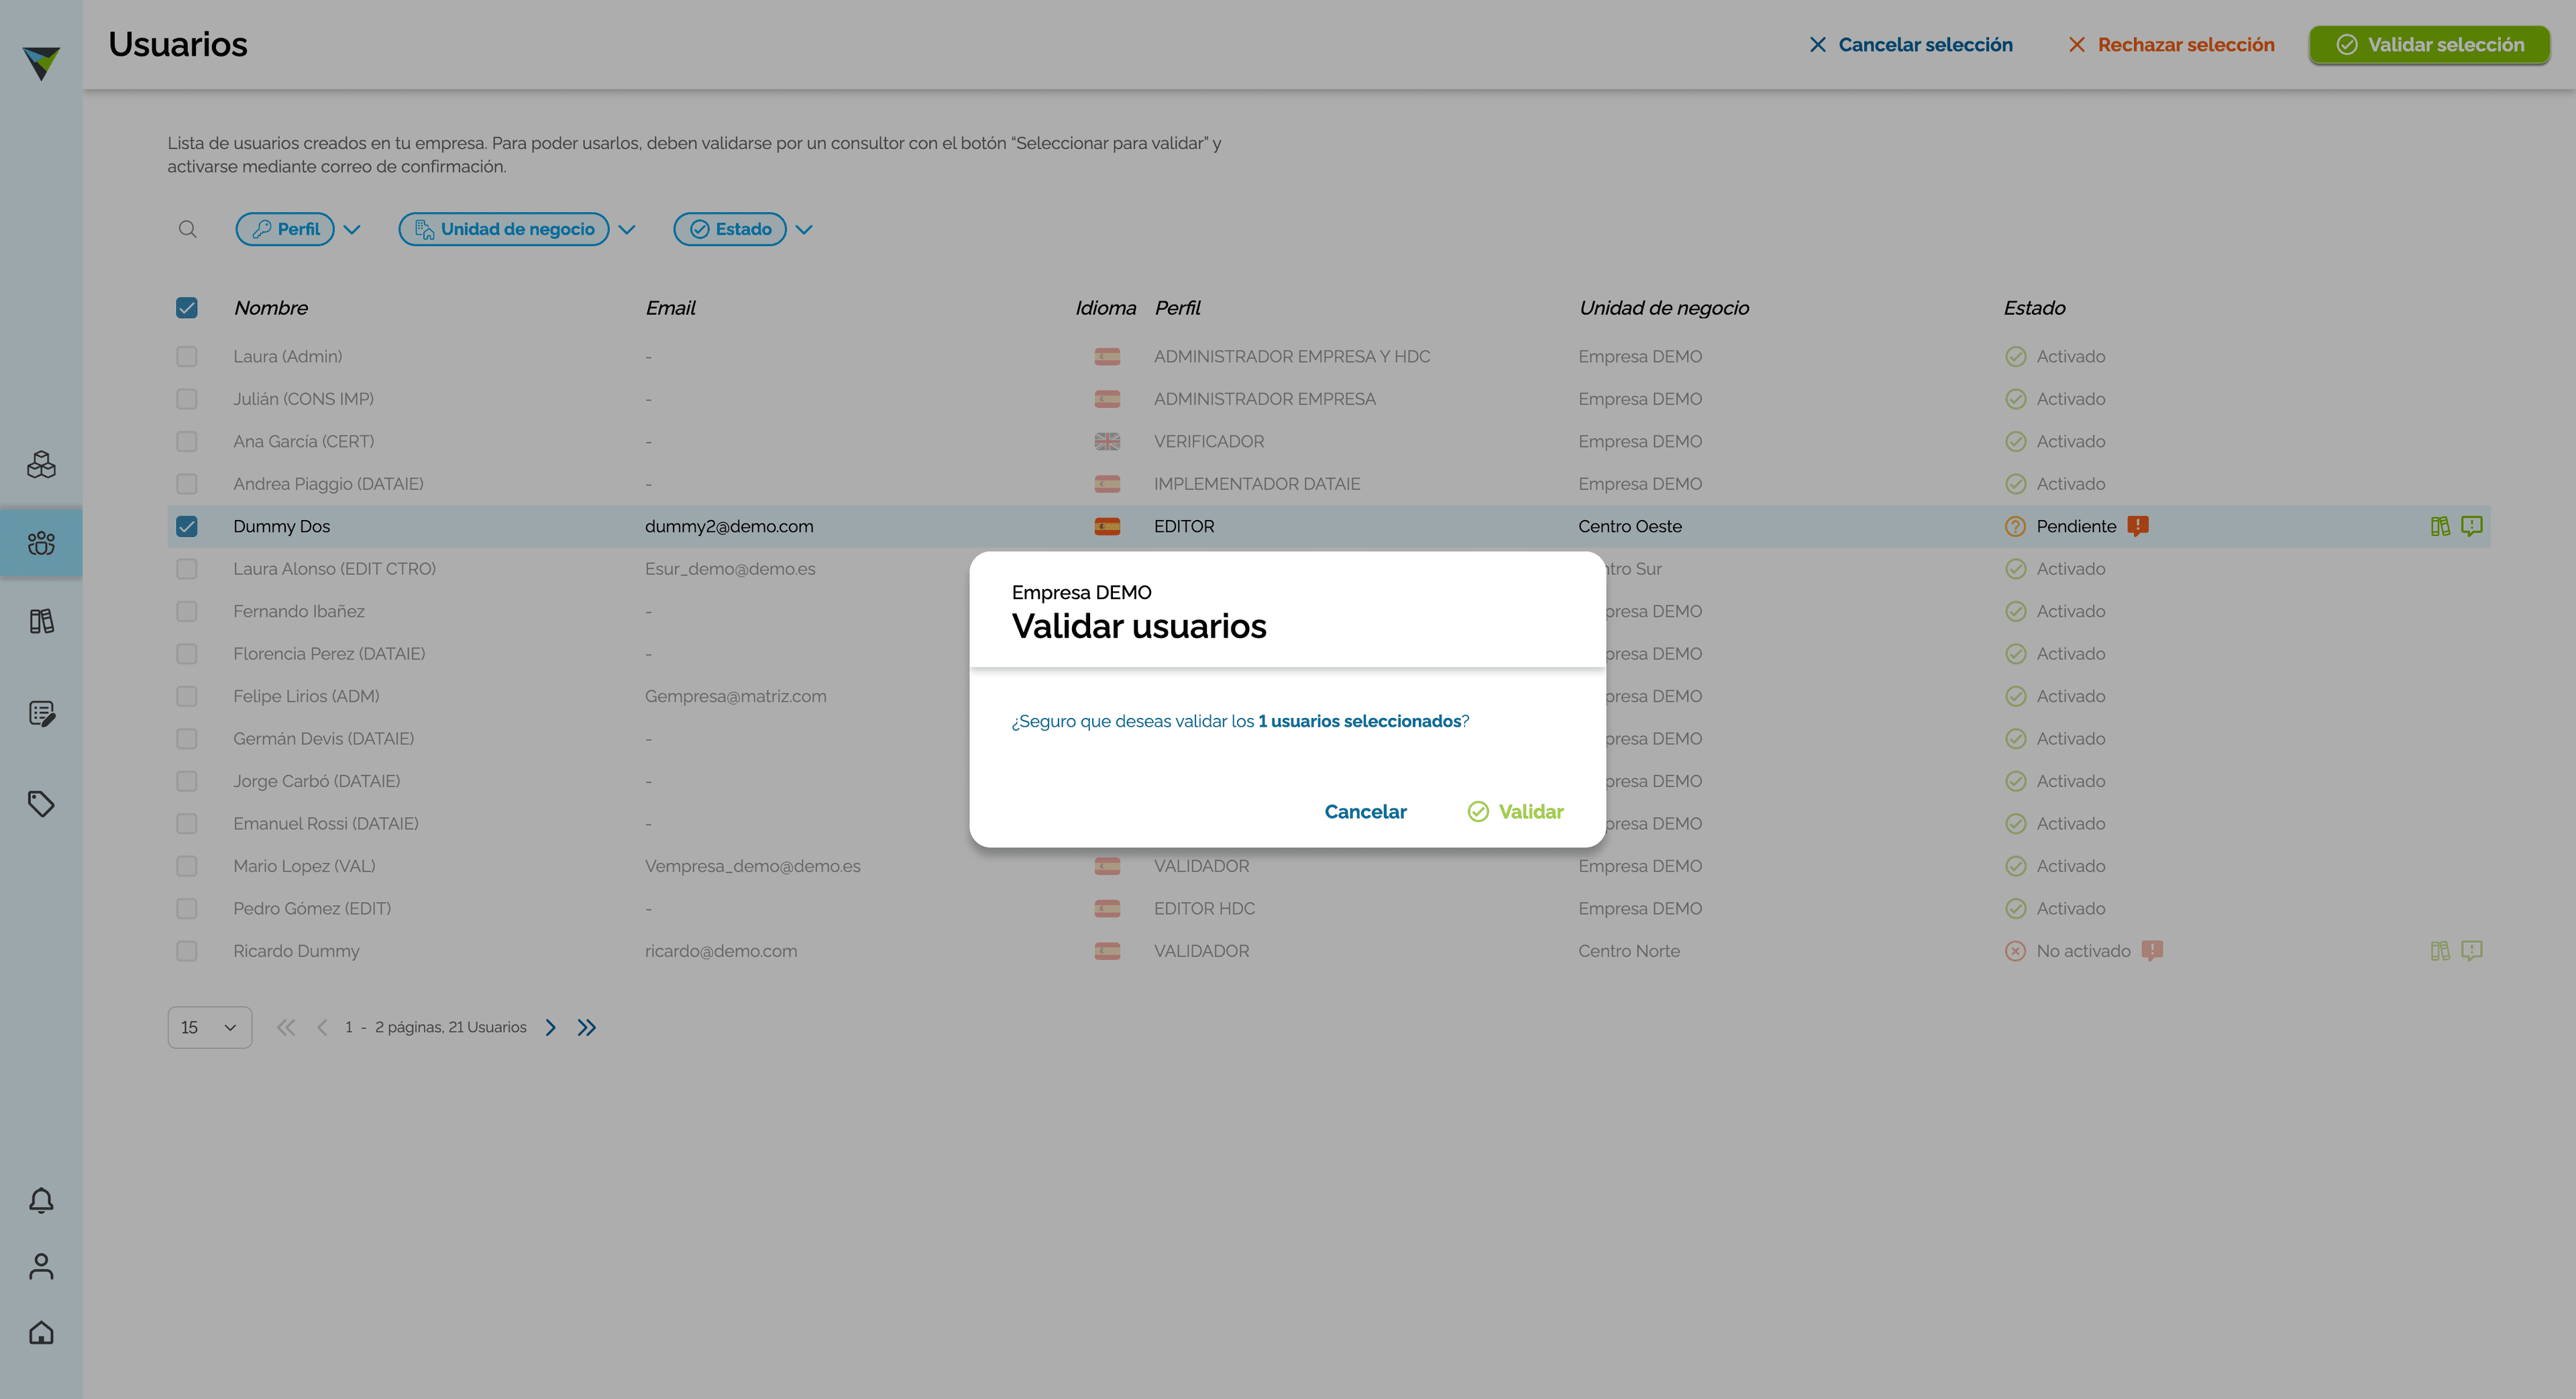The image size is (2576, 1399).
Task: Check the Laura (Admin) checkbox
Action: pyautogui.click(x=187, y=356)
